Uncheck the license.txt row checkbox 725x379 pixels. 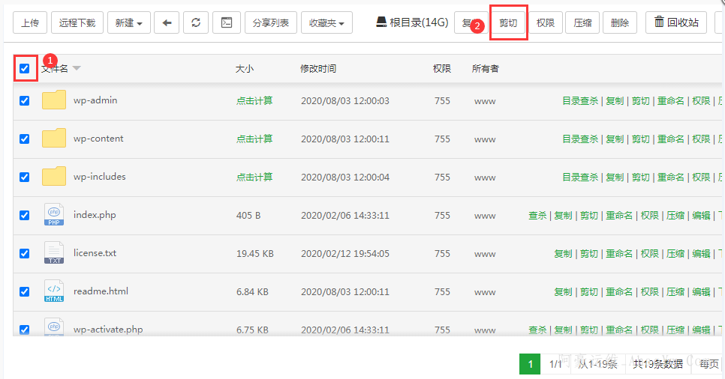click(25, 254)
